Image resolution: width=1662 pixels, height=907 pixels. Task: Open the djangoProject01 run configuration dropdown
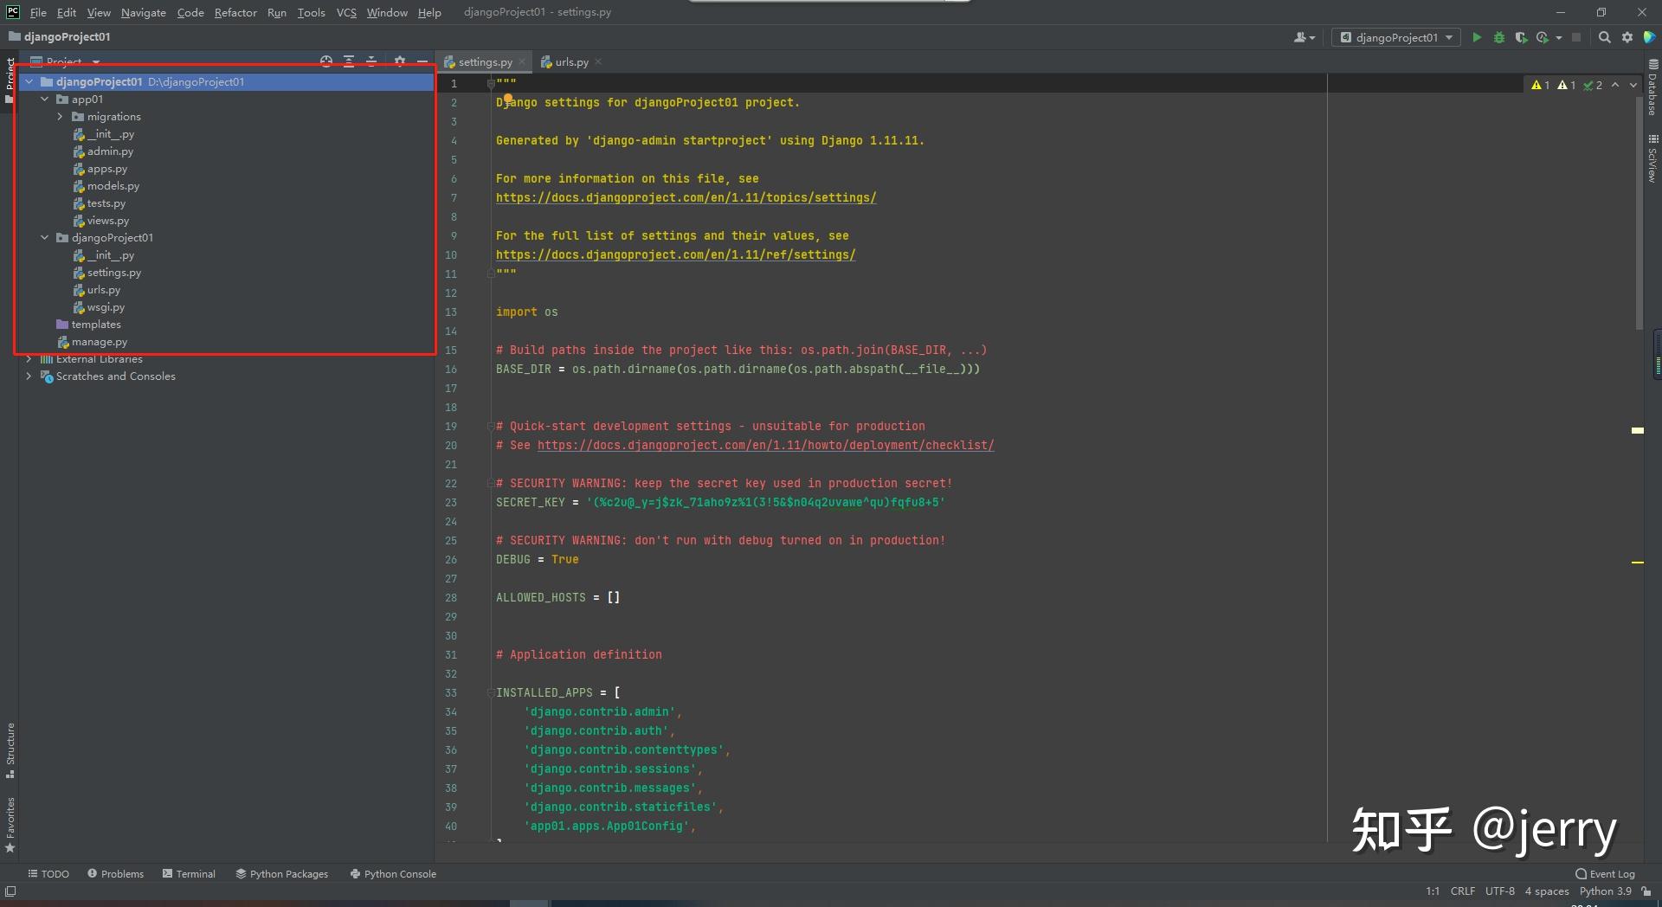pos(1395,37)
